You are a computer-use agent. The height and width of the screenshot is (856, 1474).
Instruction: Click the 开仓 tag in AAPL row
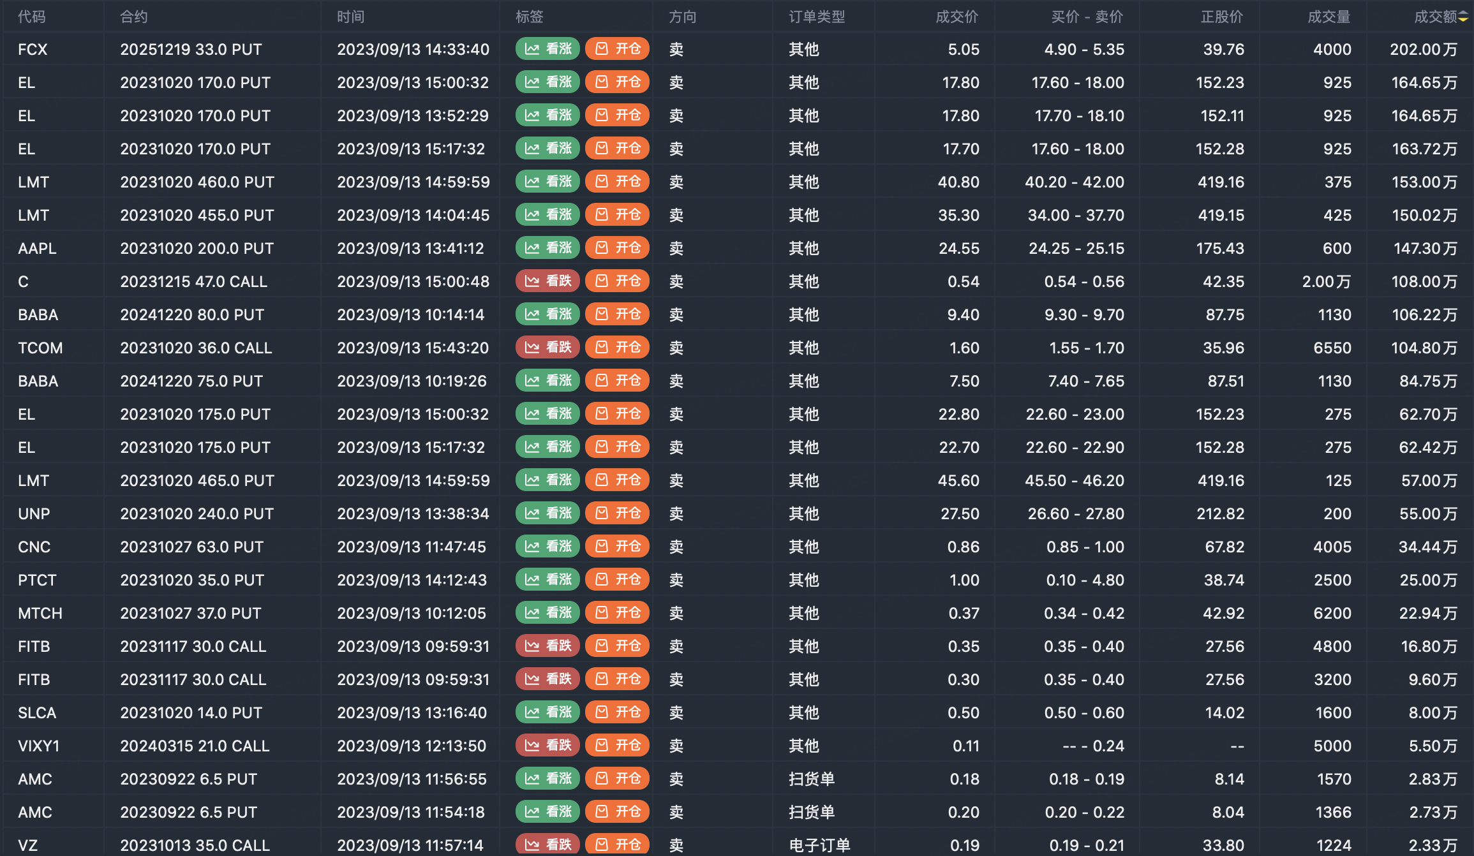point(617,248)
